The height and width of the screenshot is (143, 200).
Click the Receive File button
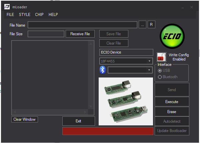[80, 34]
